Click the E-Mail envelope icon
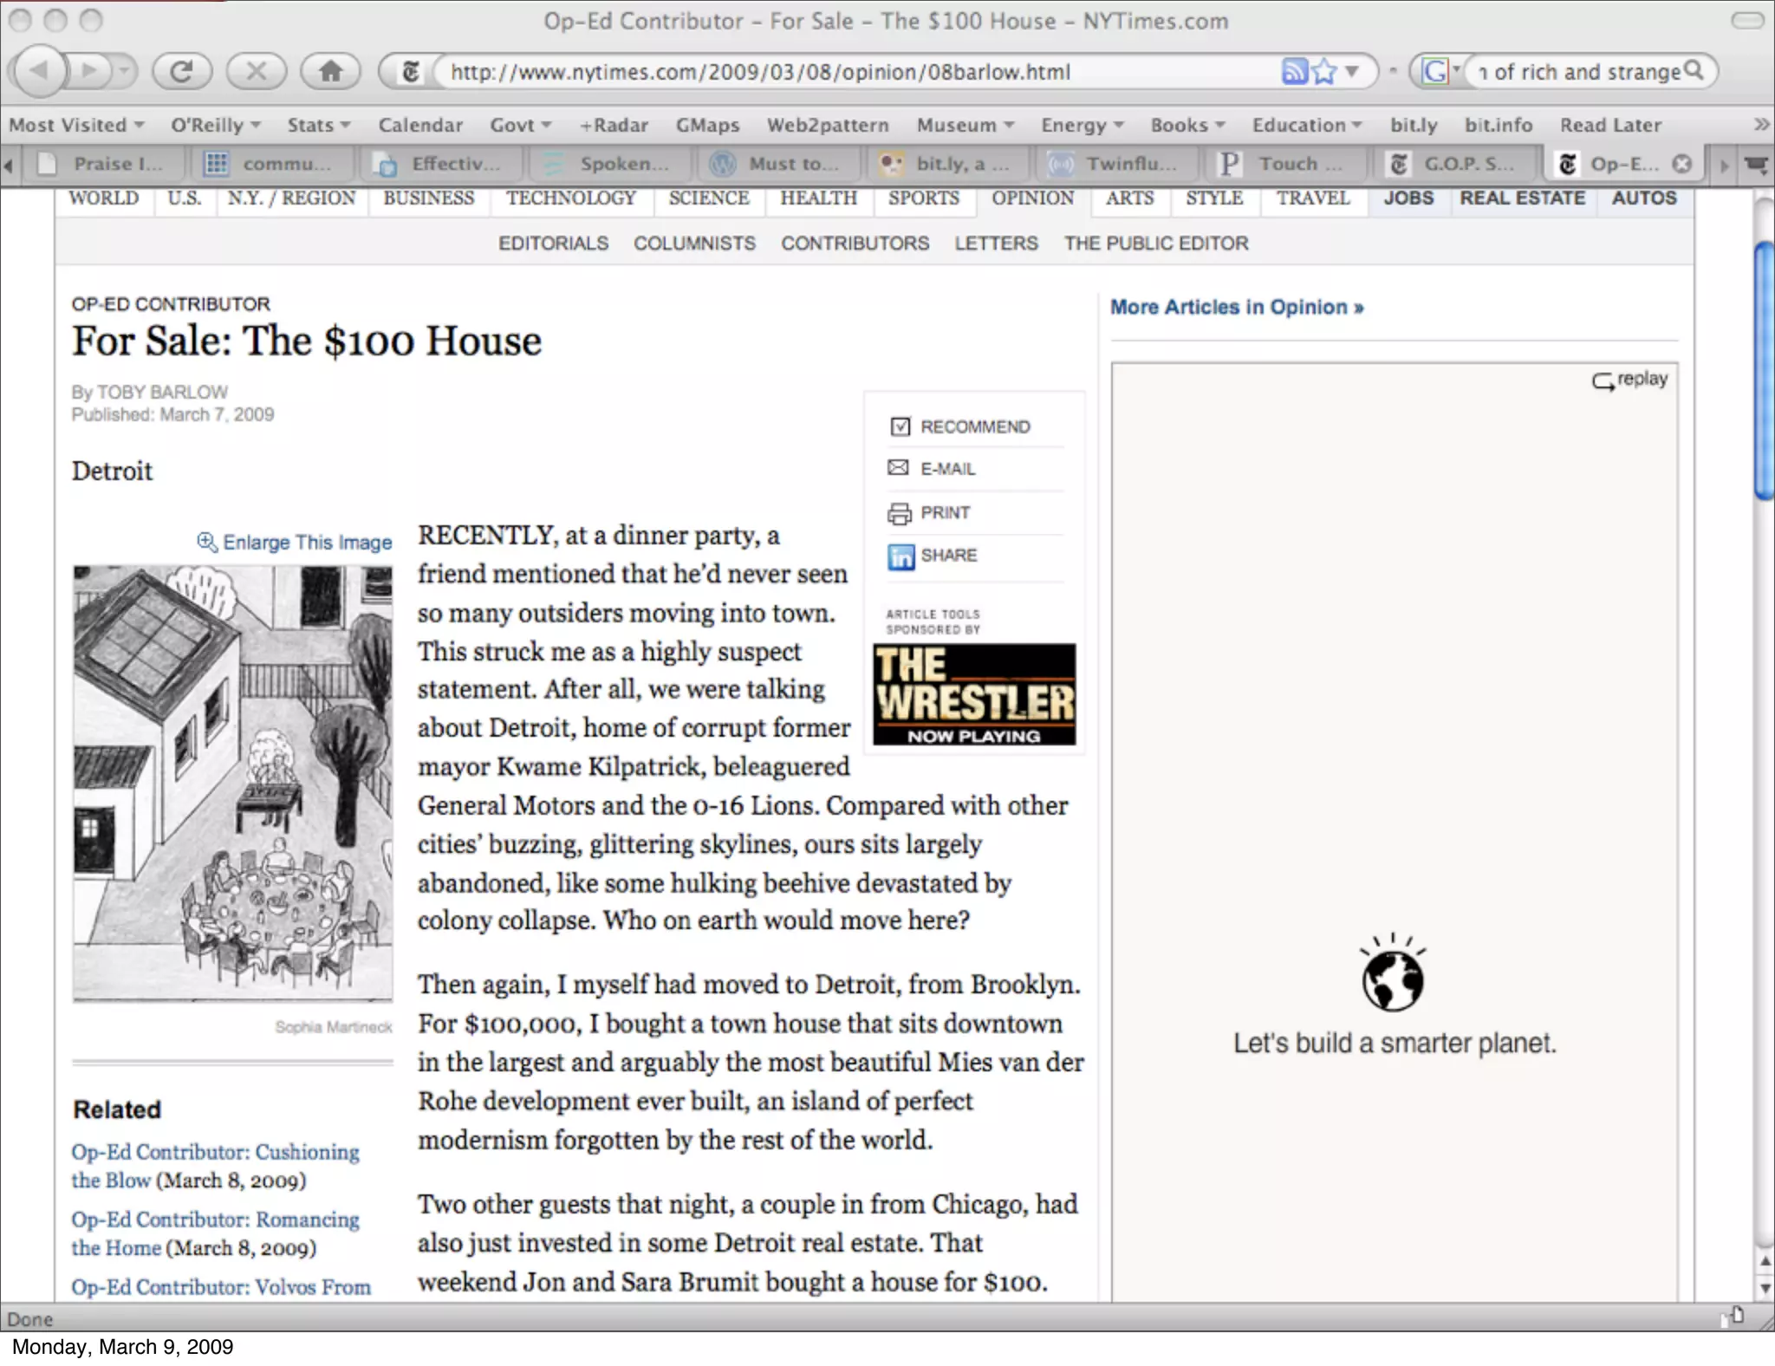The width and height of the screenshot is (1775, 1366). (x=898, y=468)
